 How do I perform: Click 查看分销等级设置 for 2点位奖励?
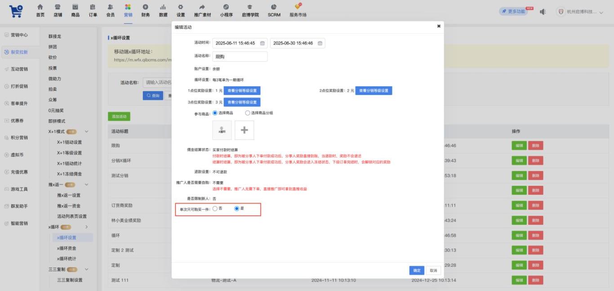pos(374,90)
